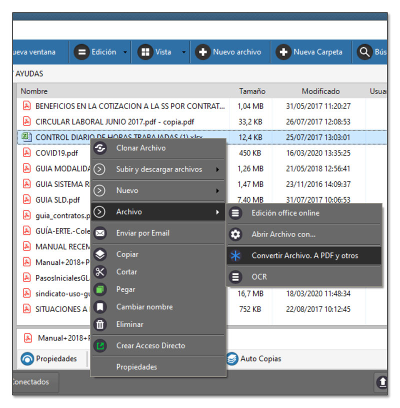Image resolution: width=400 pixels, height=408 pixels.
Task: Open the Vista dropdown arrow
Action: coord(183,52)
